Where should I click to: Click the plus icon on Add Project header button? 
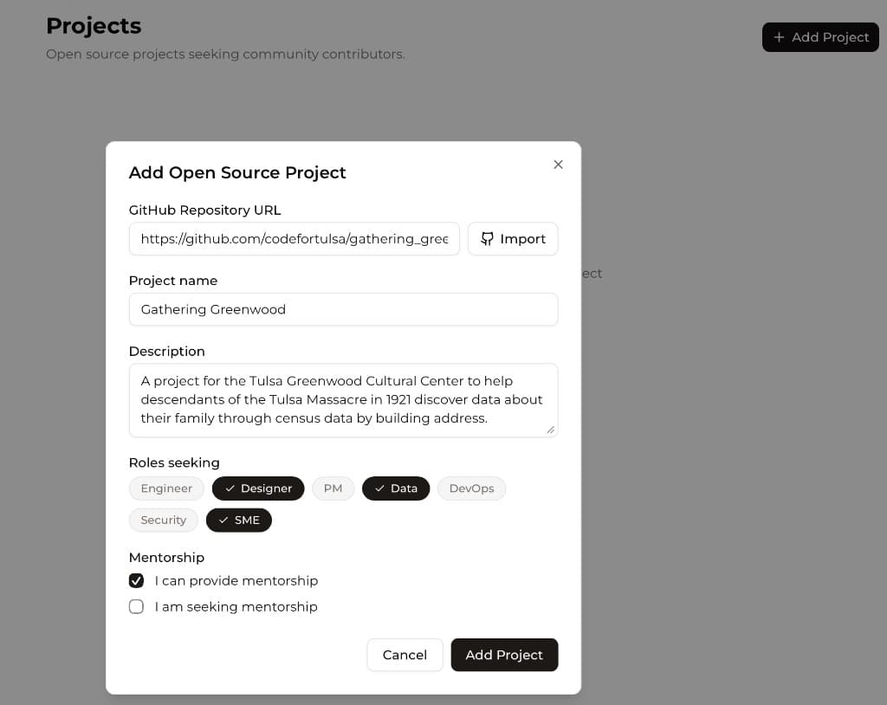coord(780,37)
